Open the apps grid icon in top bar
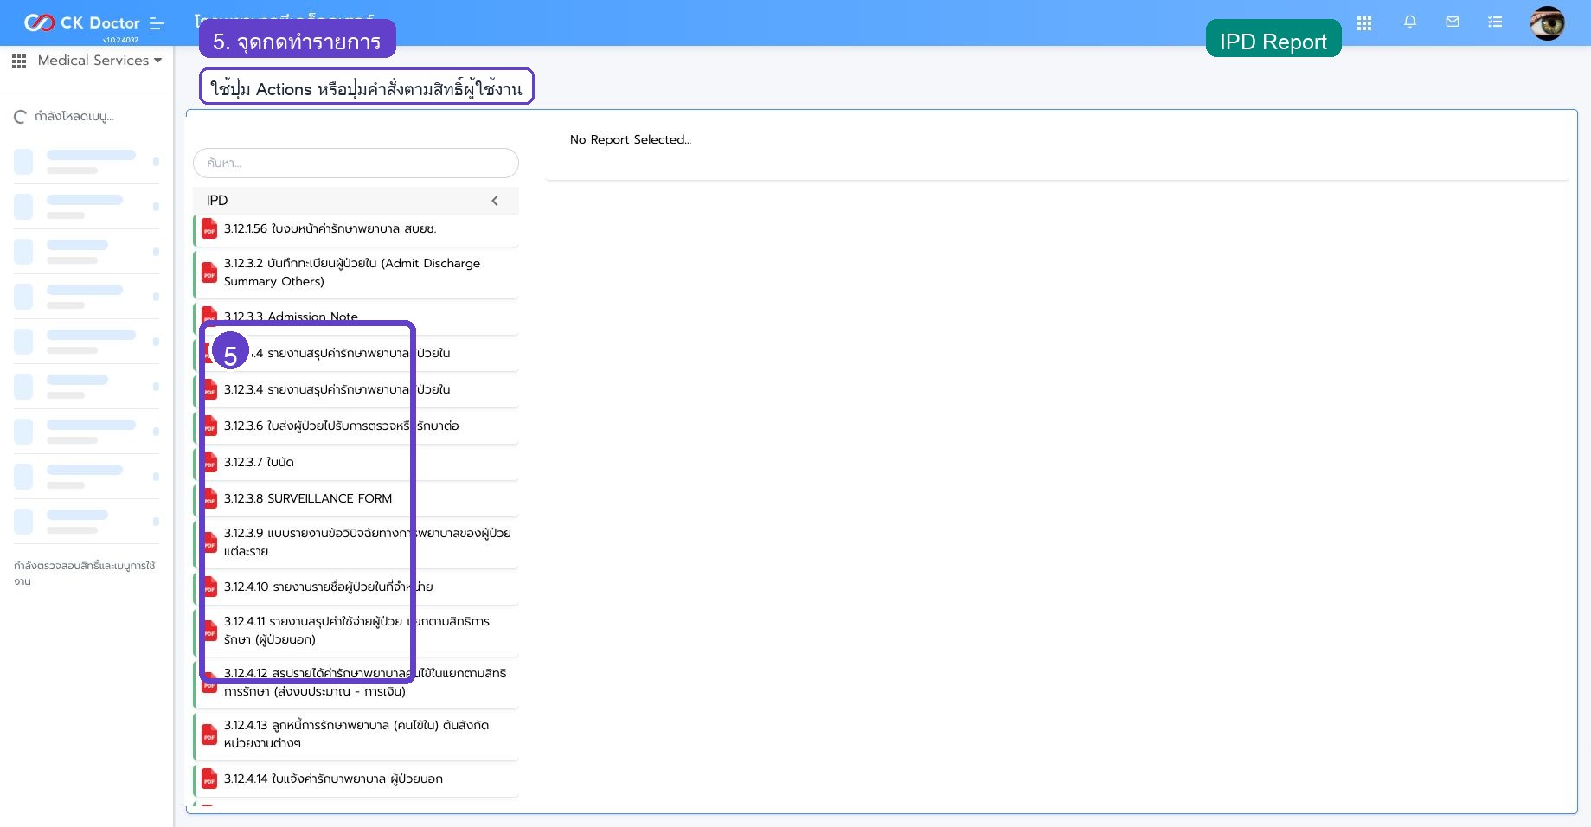Viewport: 1591px width, 827px height. click(x=1364, y=23)
